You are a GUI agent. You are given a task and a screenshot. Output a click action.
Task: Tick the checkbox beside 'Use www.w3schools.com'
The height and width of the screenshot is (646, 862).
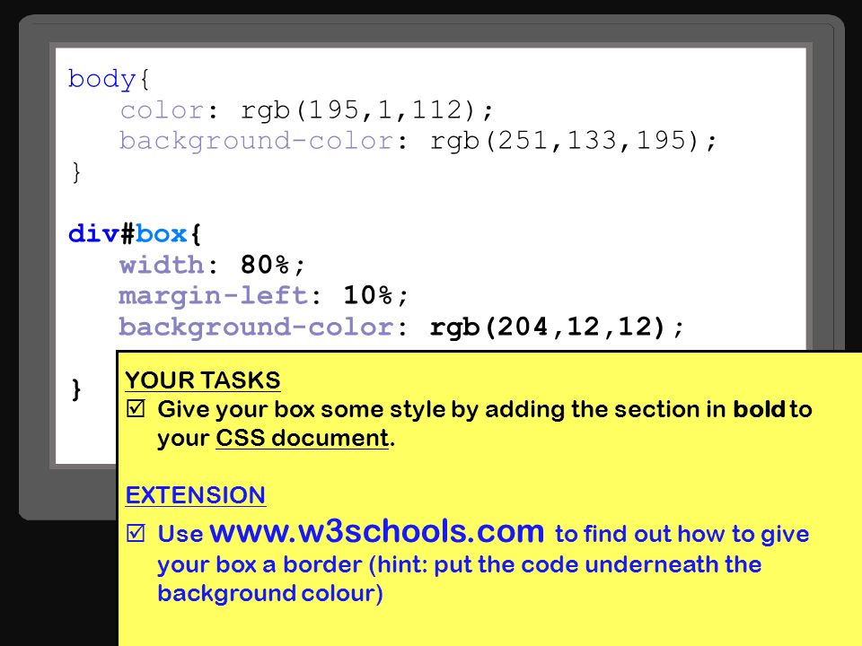(136, 533)
